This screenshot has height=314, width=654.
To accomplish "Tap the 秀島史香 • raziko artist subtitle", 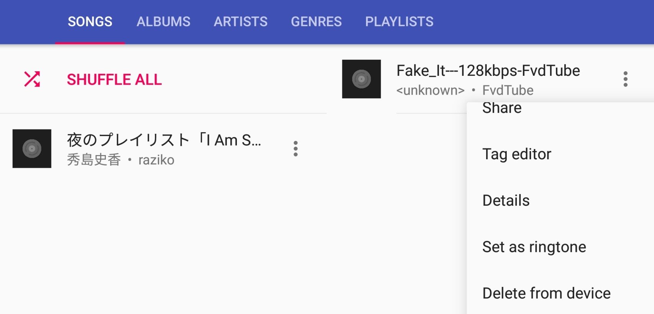I will tap(120, 160).
